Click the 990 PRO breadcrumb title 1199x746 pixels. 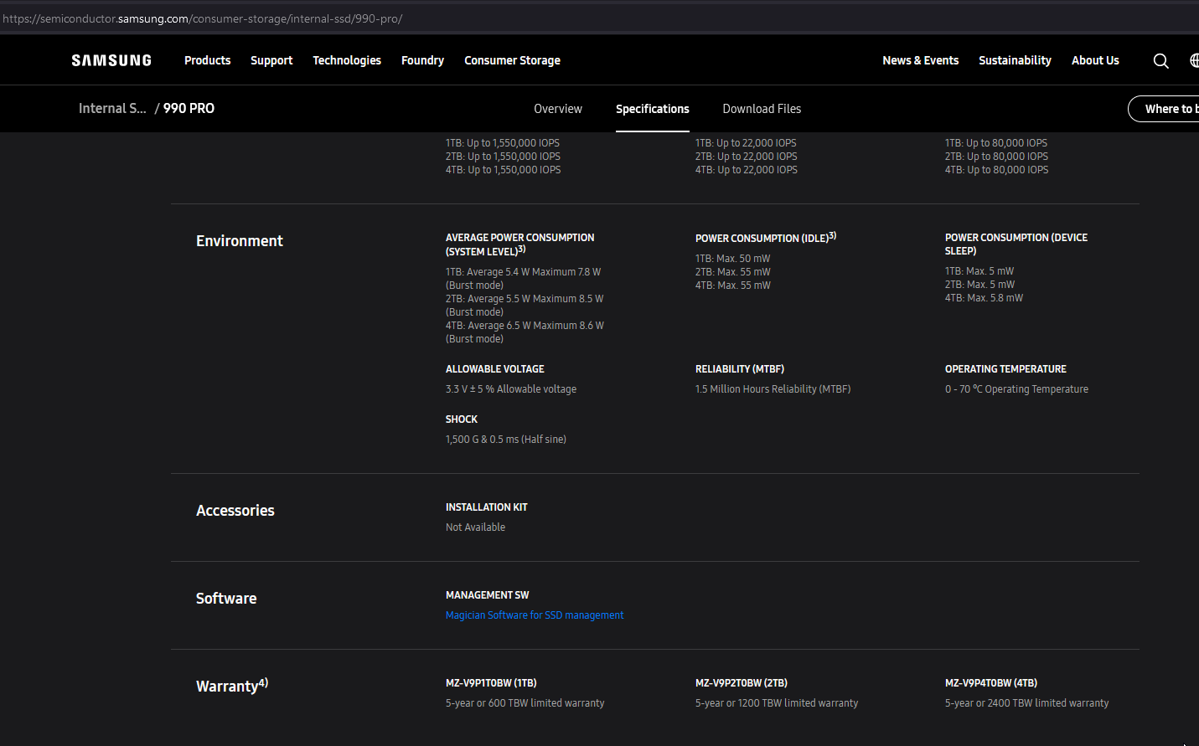pos(189,108)
